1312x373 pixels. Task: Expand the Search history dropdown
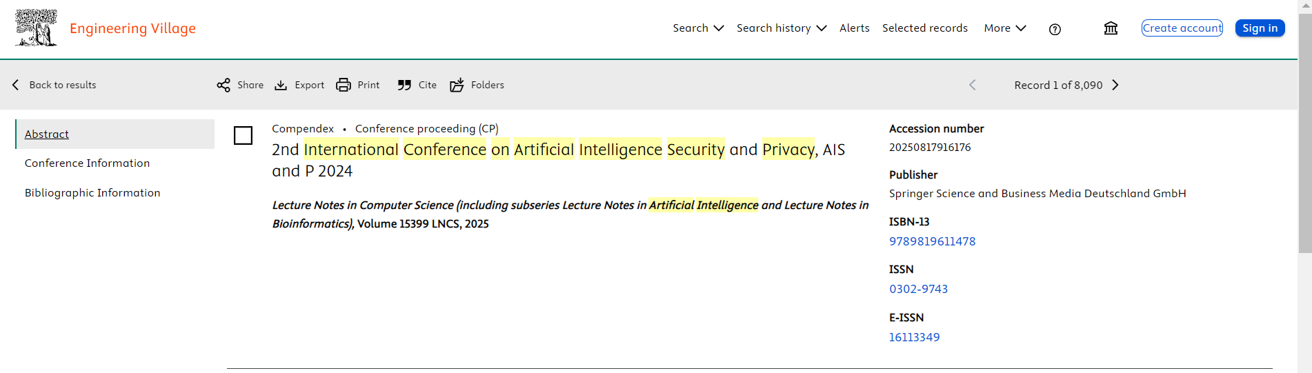782,28
